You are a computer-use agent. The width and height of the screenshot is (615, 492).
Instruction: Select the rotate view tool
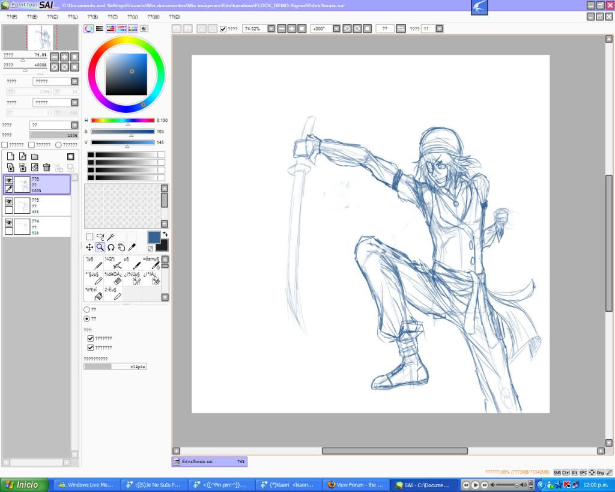pos(111,247)
